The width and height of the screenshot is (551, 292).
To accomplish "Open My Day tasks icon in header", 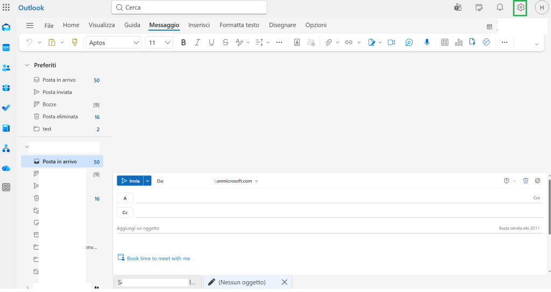I will pos(479,8).
